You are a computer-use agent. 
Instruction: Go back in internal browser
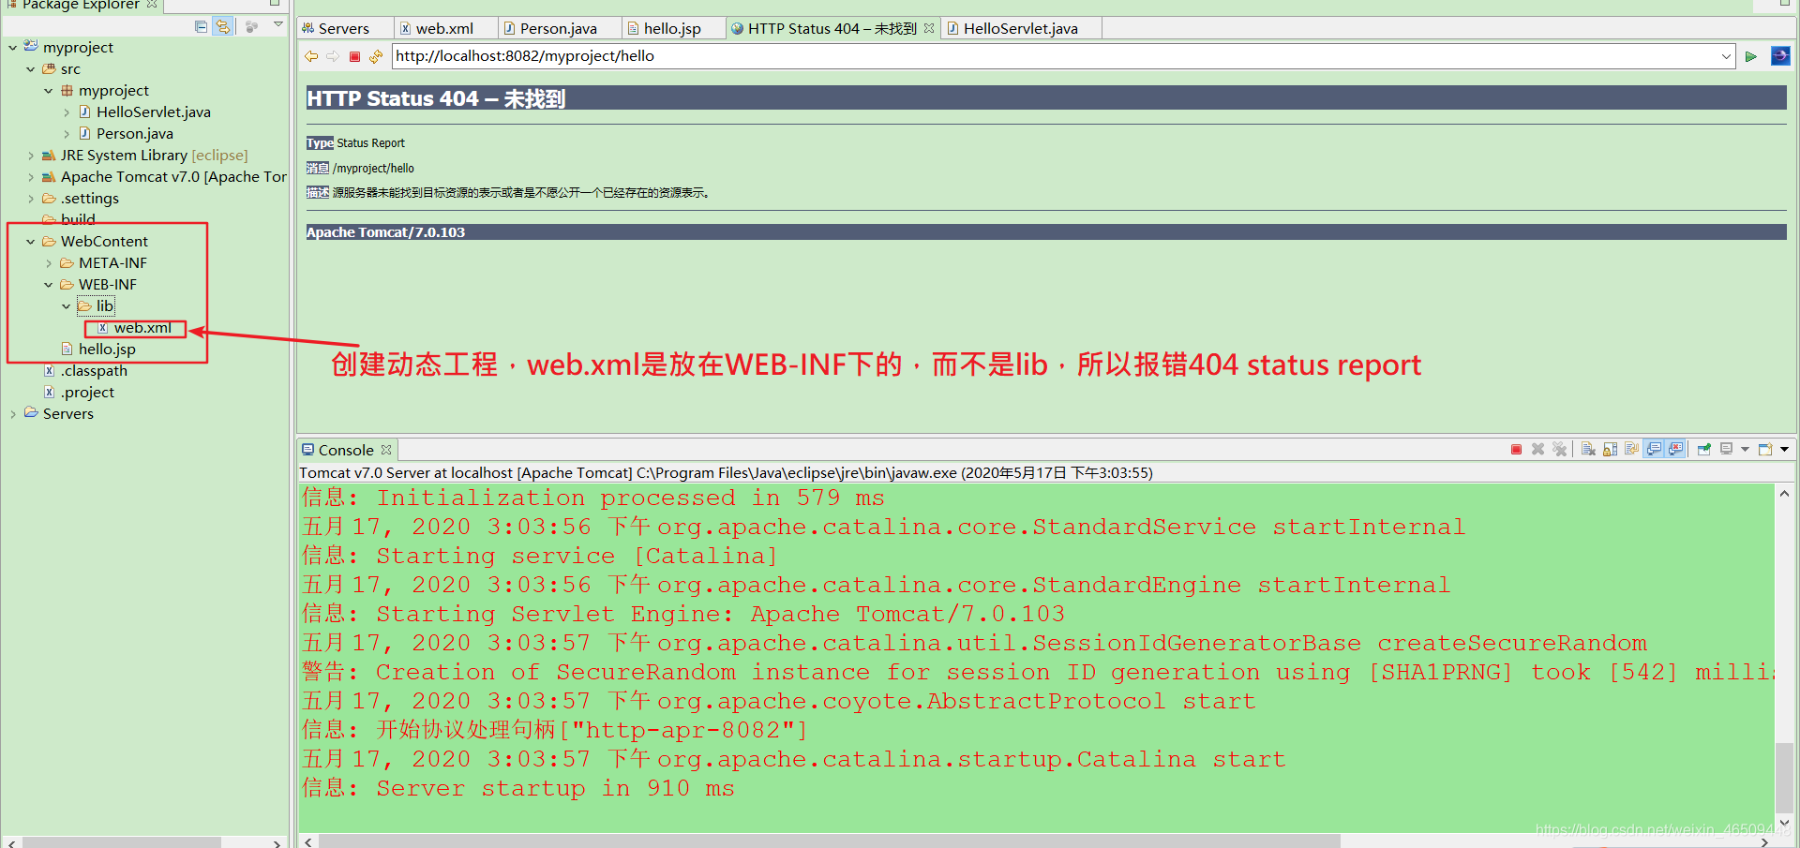pyautogui.click(x=311, y=56)
